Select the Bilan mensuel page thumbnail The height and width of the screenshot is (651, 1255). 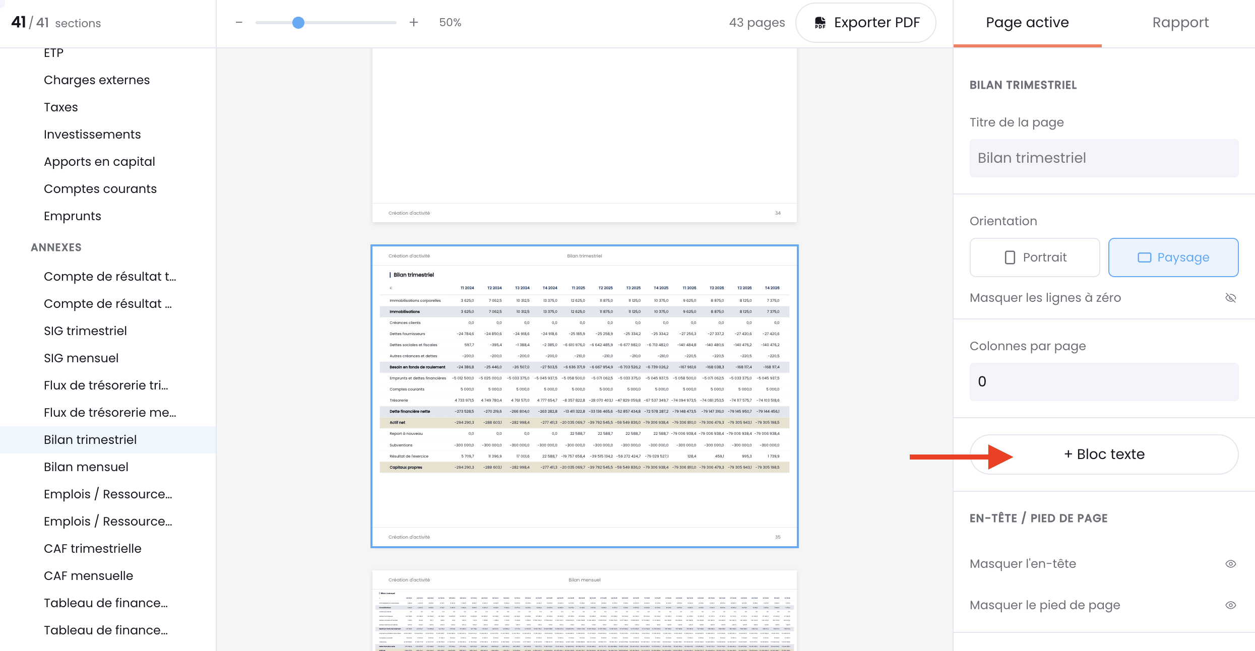pyautogui.click(x=585, y=611)
